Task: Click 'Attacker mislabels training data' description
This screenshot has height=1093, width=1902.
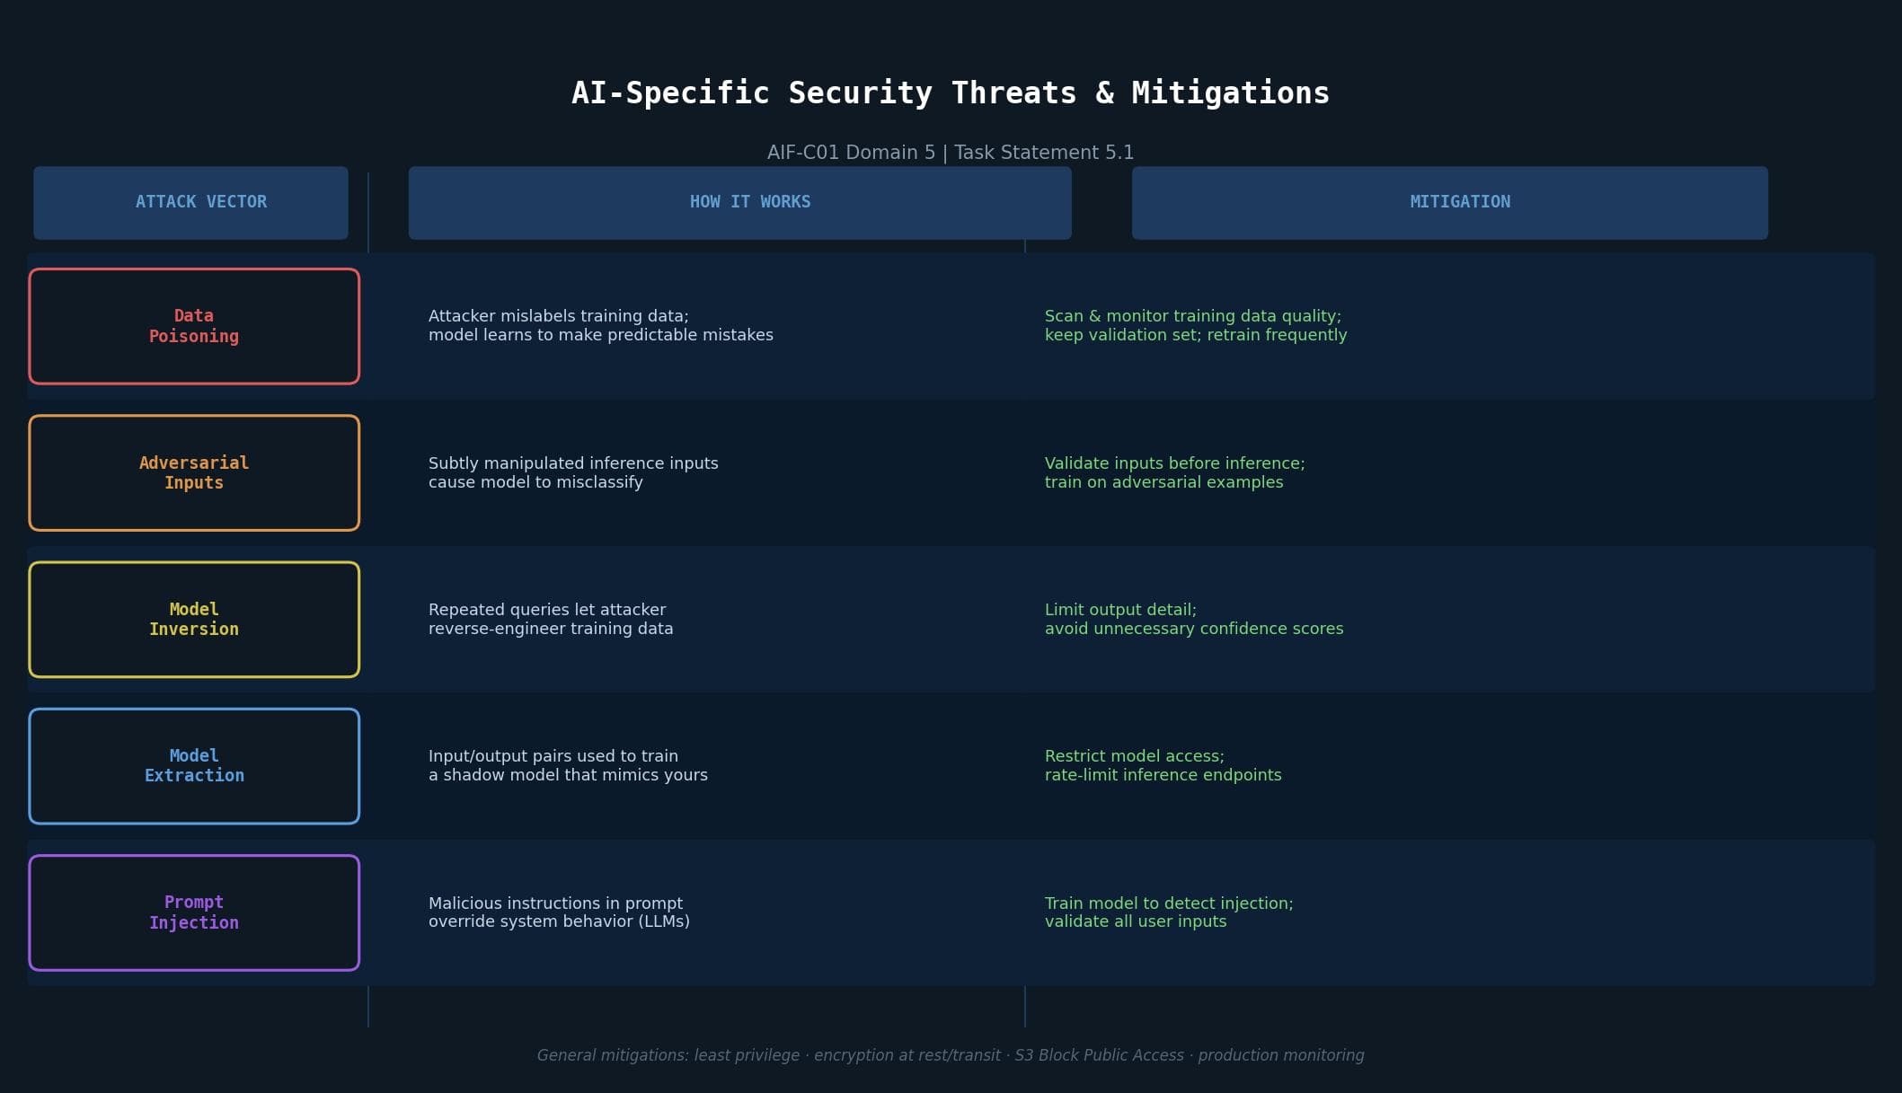Action: coord(600,325)
